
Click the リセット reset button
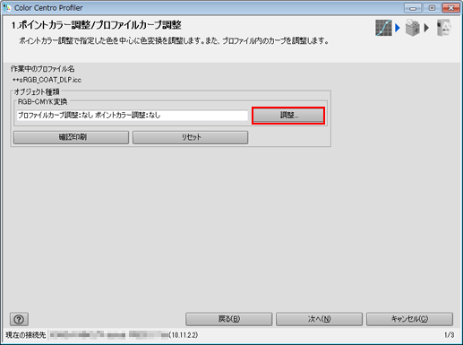pos(190,137)
